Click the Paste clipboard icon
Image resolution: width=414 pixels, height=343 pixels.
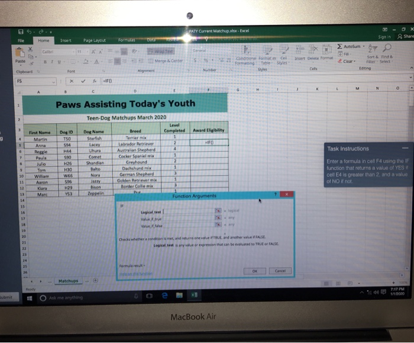[x=20, y=52]
